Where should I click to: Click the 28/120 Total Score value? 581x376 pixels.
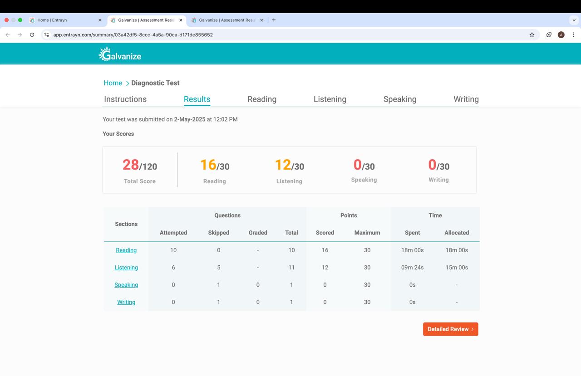click(x=140, y=165)
